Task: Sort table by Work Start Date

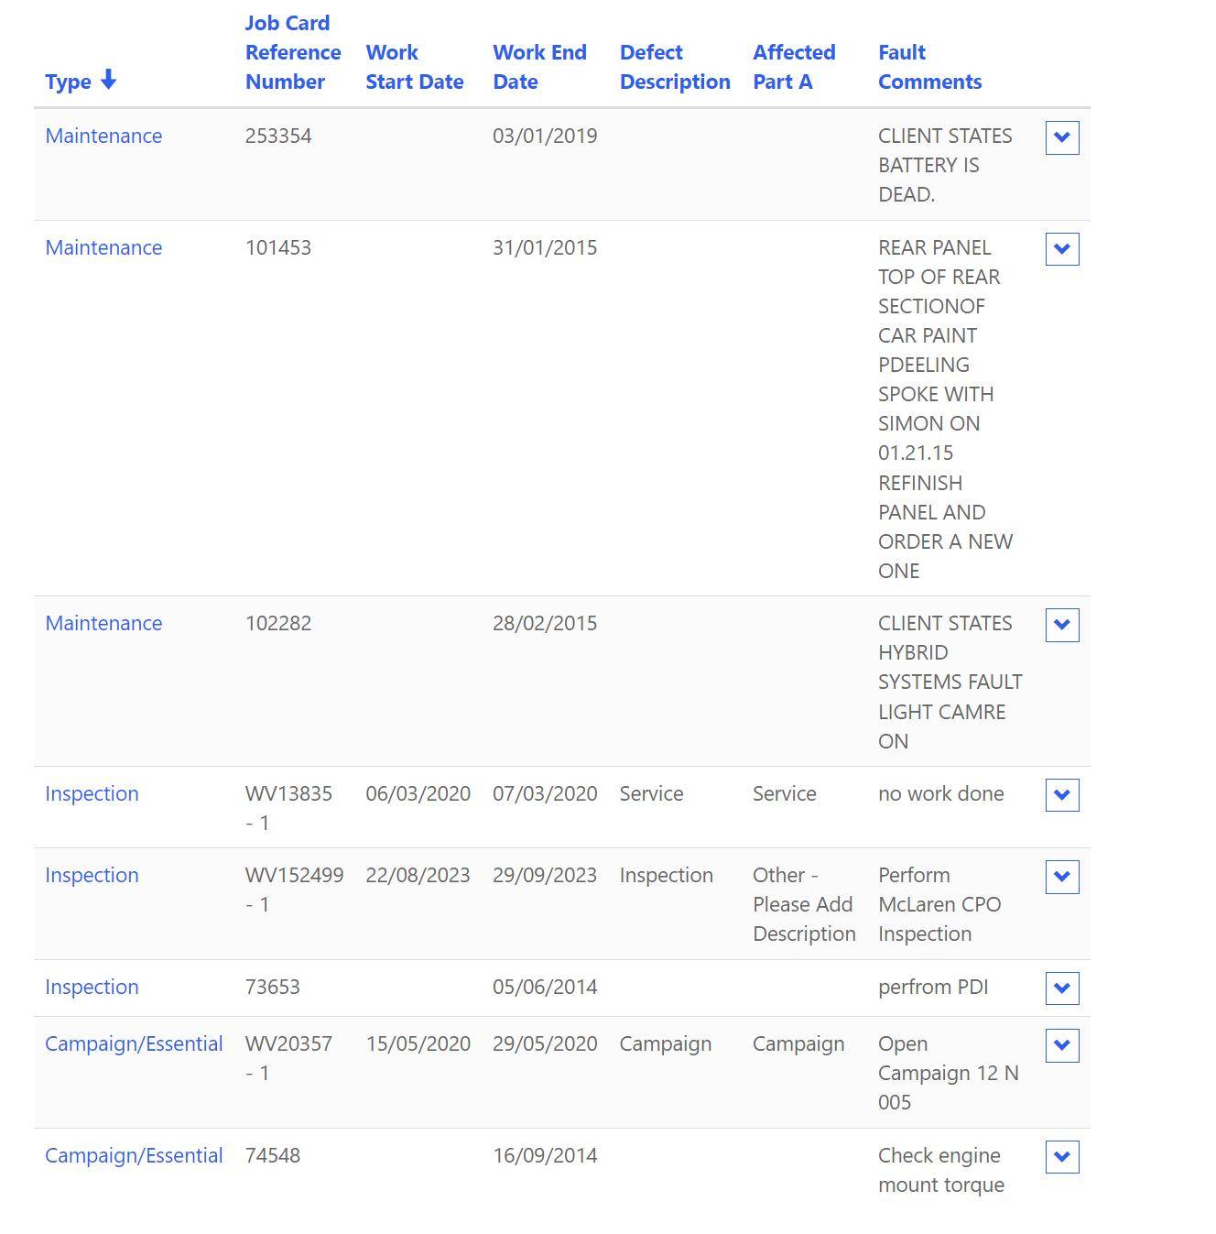Action: [x=414, y=67]
